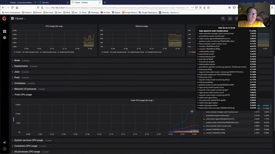Toggle the Firefox sidebar icon
Screen dimensions: 275x154
tap(234, 8)
